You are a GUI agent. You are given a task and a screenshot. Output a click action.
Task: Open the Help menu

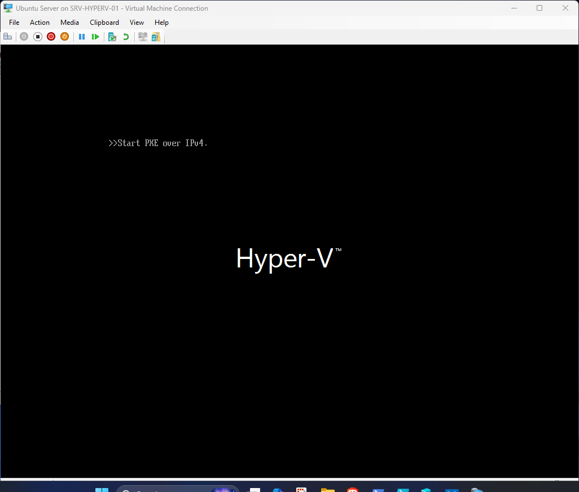(x=161, y=23)
